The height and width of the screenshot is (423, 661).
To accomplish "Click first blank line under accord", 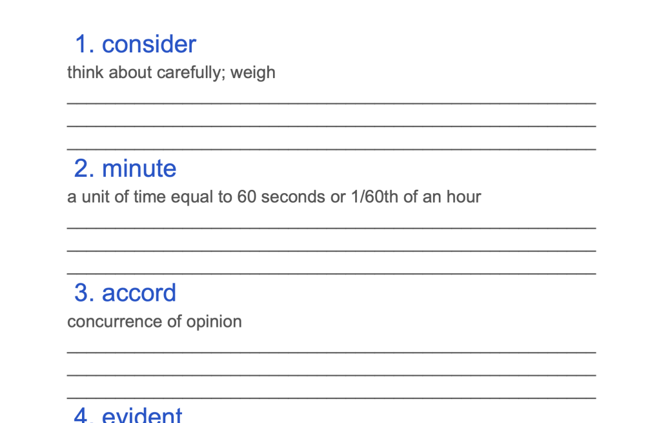I will point(331,352).
